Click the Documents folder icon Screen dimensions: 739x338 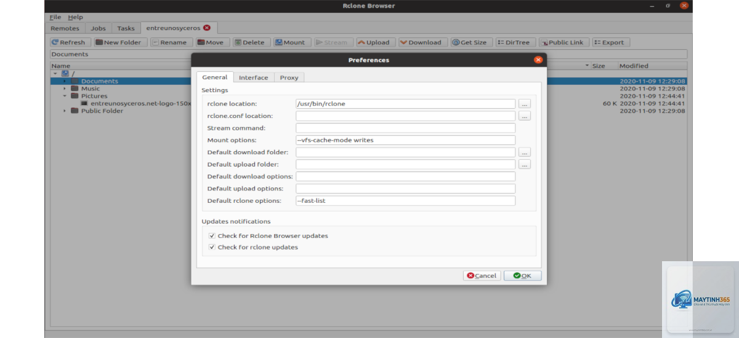[x=75, y=81]
